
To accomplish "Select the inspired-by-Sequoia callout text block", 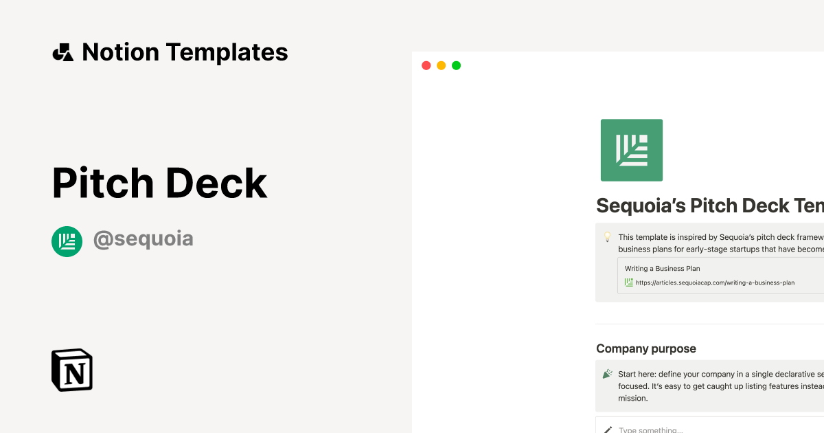I will [x=718, y=243].
